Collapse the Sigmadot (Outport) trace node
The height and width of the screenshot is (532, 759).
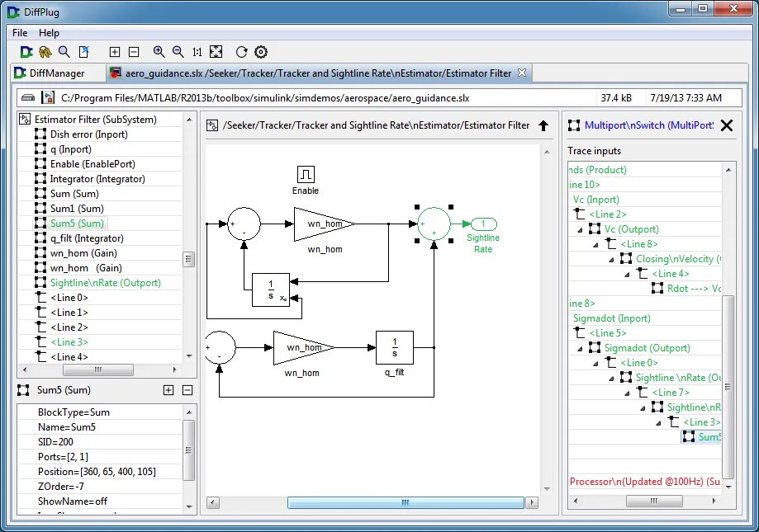pos(581,349)
